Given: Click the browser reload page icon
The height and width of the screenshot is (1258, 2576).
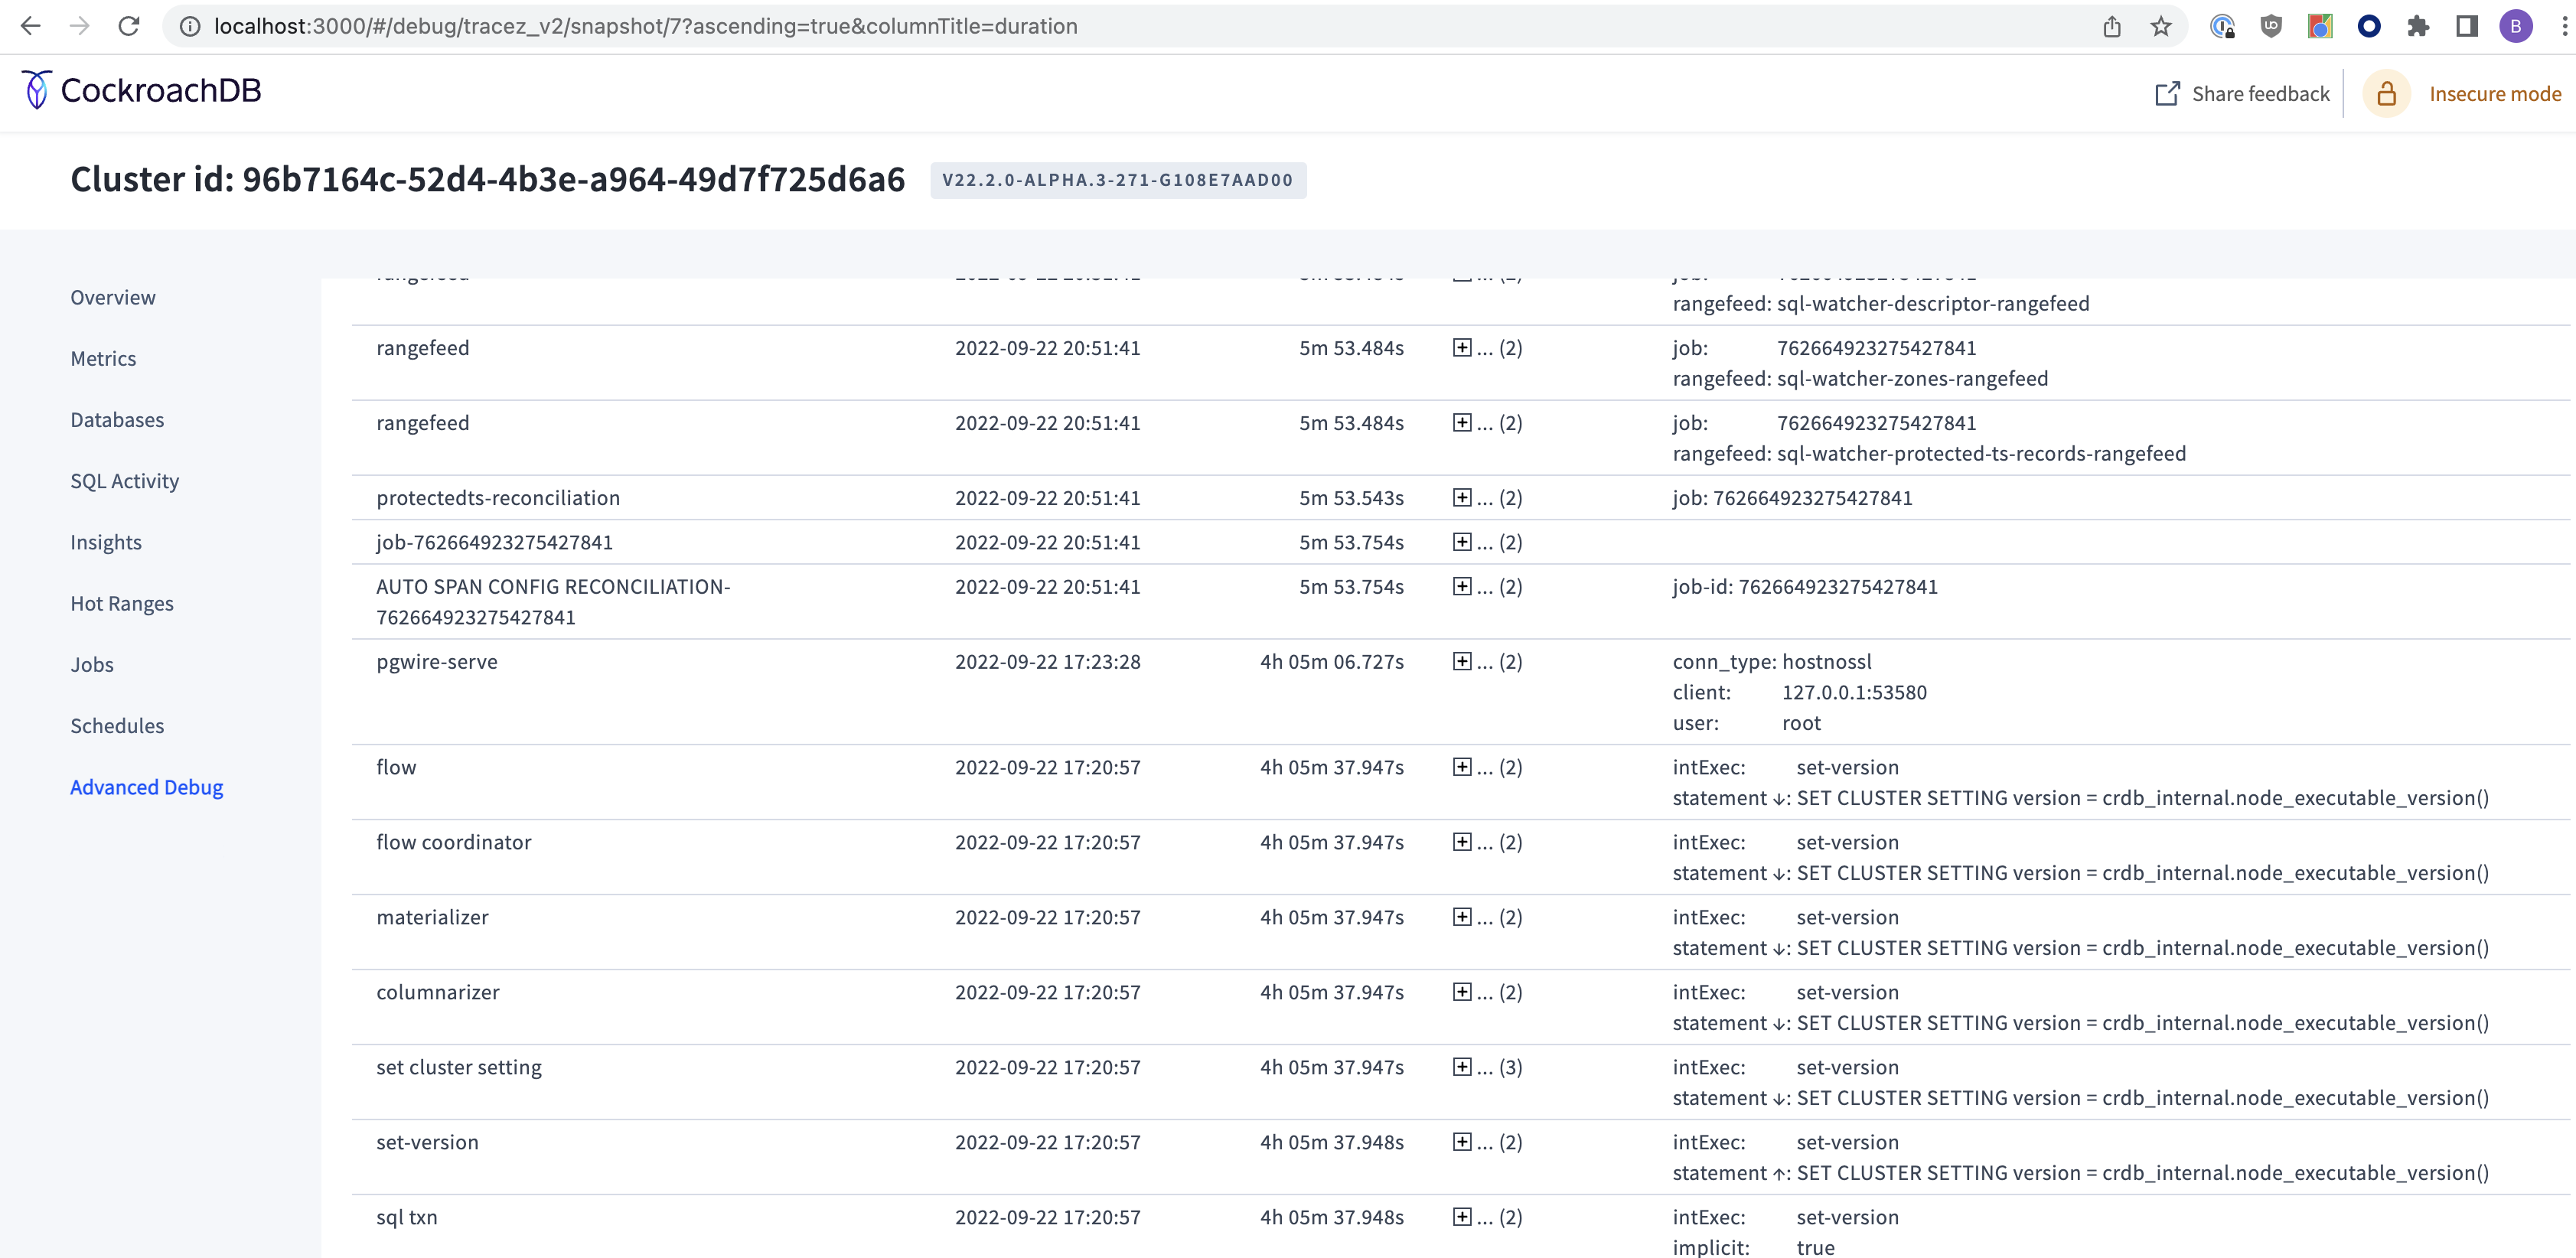Looking at the screenshot, I should point(129,26).
